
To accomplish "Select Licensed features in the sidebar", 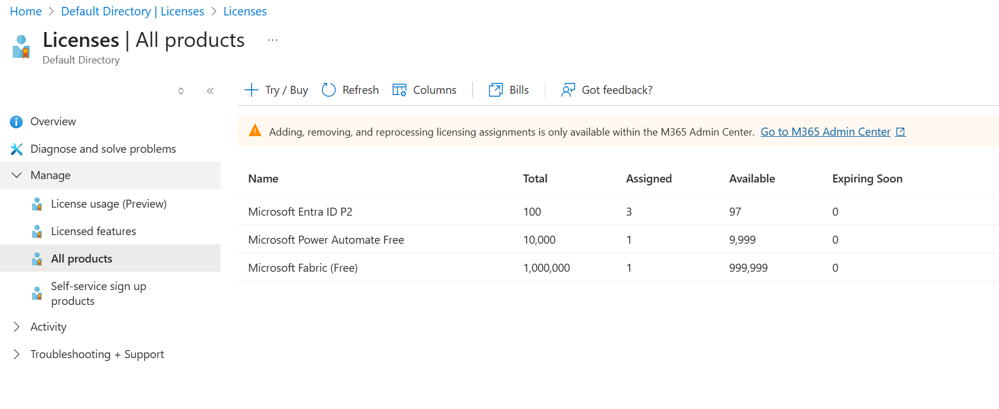I will click(x=93, y=232).
